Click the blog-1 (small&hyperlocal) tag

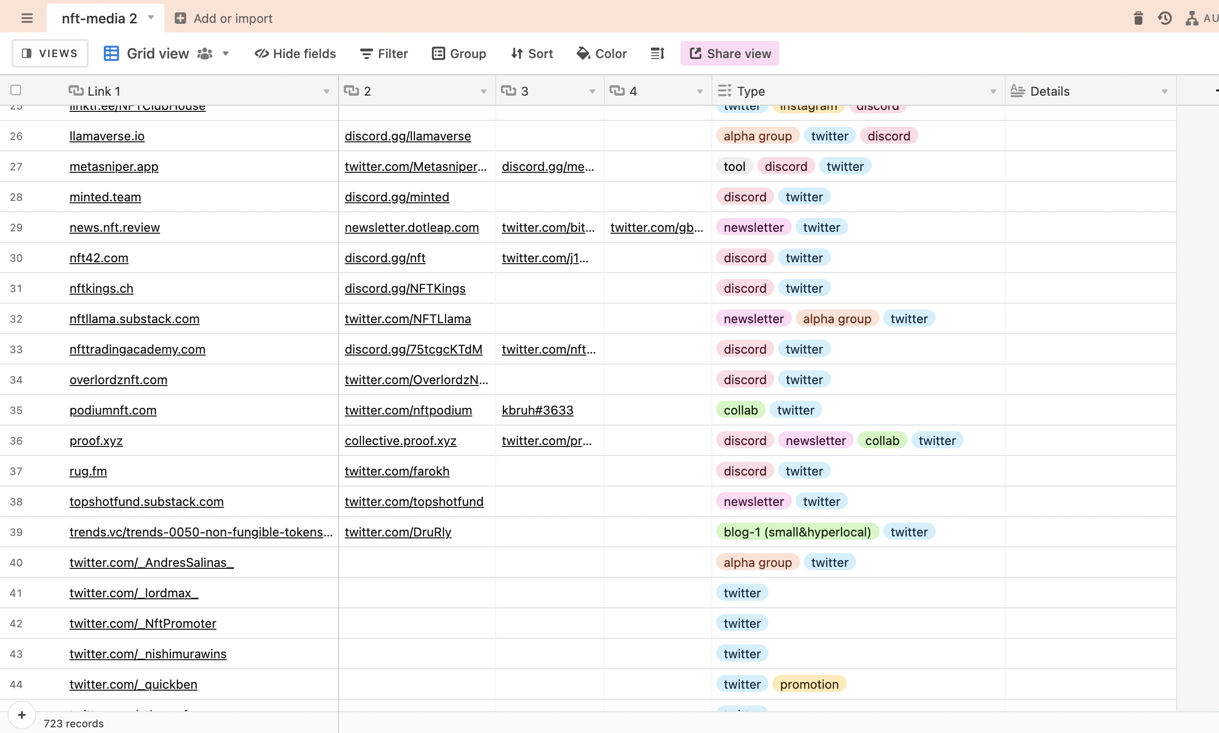coord(797,532)
